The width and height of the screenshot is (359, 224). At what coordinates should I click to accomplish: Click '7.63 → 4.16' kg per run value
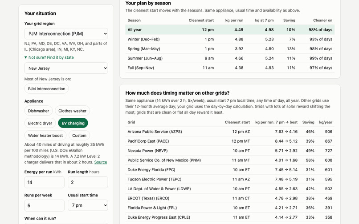point(286,132)
